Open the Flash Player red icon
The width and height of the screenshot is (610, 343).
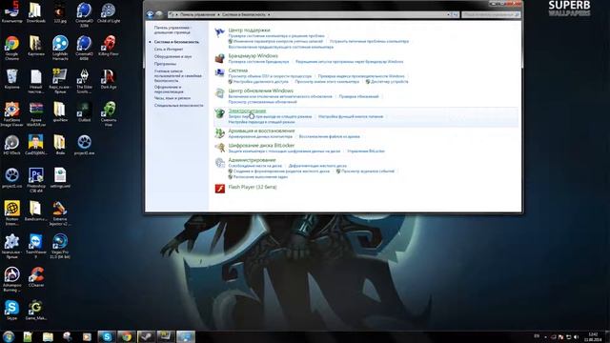[220, 189]
